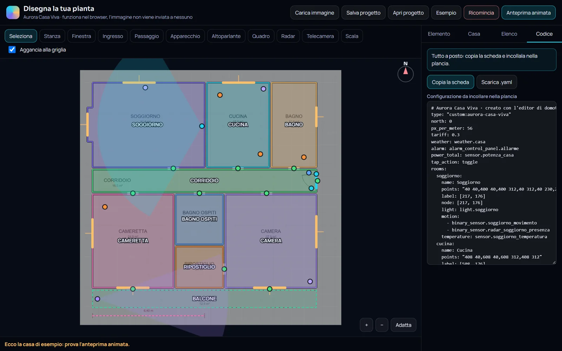Click the purple marker on the Balcone
This screenshot has width=562, height=351.
pos(97,299)
